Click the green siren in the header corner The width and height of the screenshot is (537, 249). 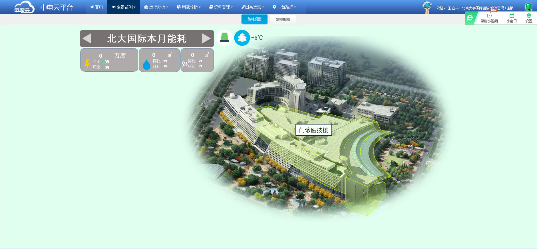click(528, 7)
